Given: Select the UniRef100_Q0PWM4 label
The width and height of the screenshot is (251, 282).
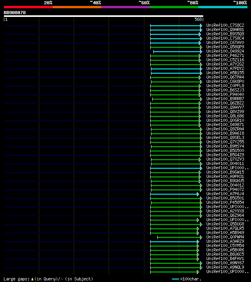Looking at the screenshot, I should tap(225, 237).
